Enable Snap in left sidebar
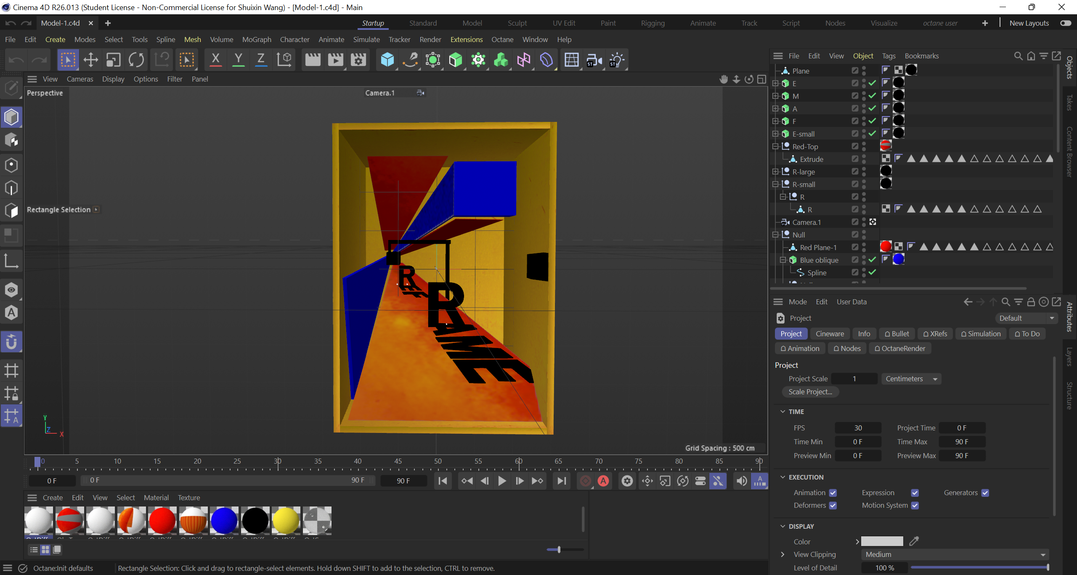 click(11, 341)
